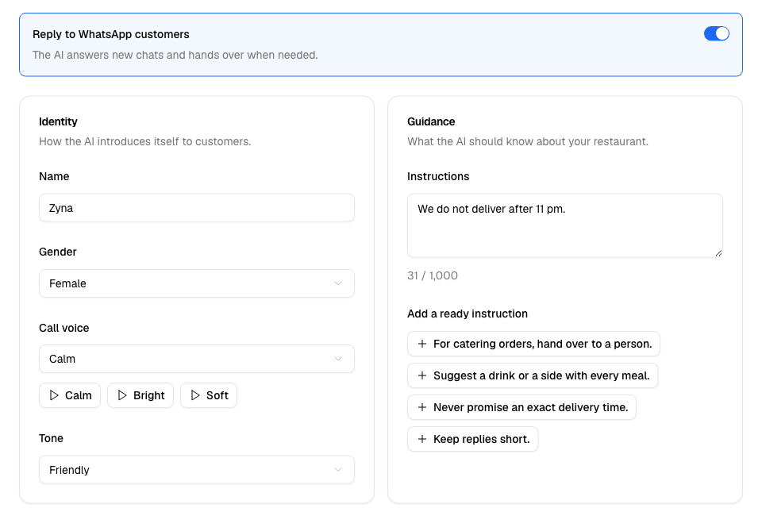The height and width of the screenshot is (508, 762).
Task: Play the Soft voice preview
Action: [209, 395]
